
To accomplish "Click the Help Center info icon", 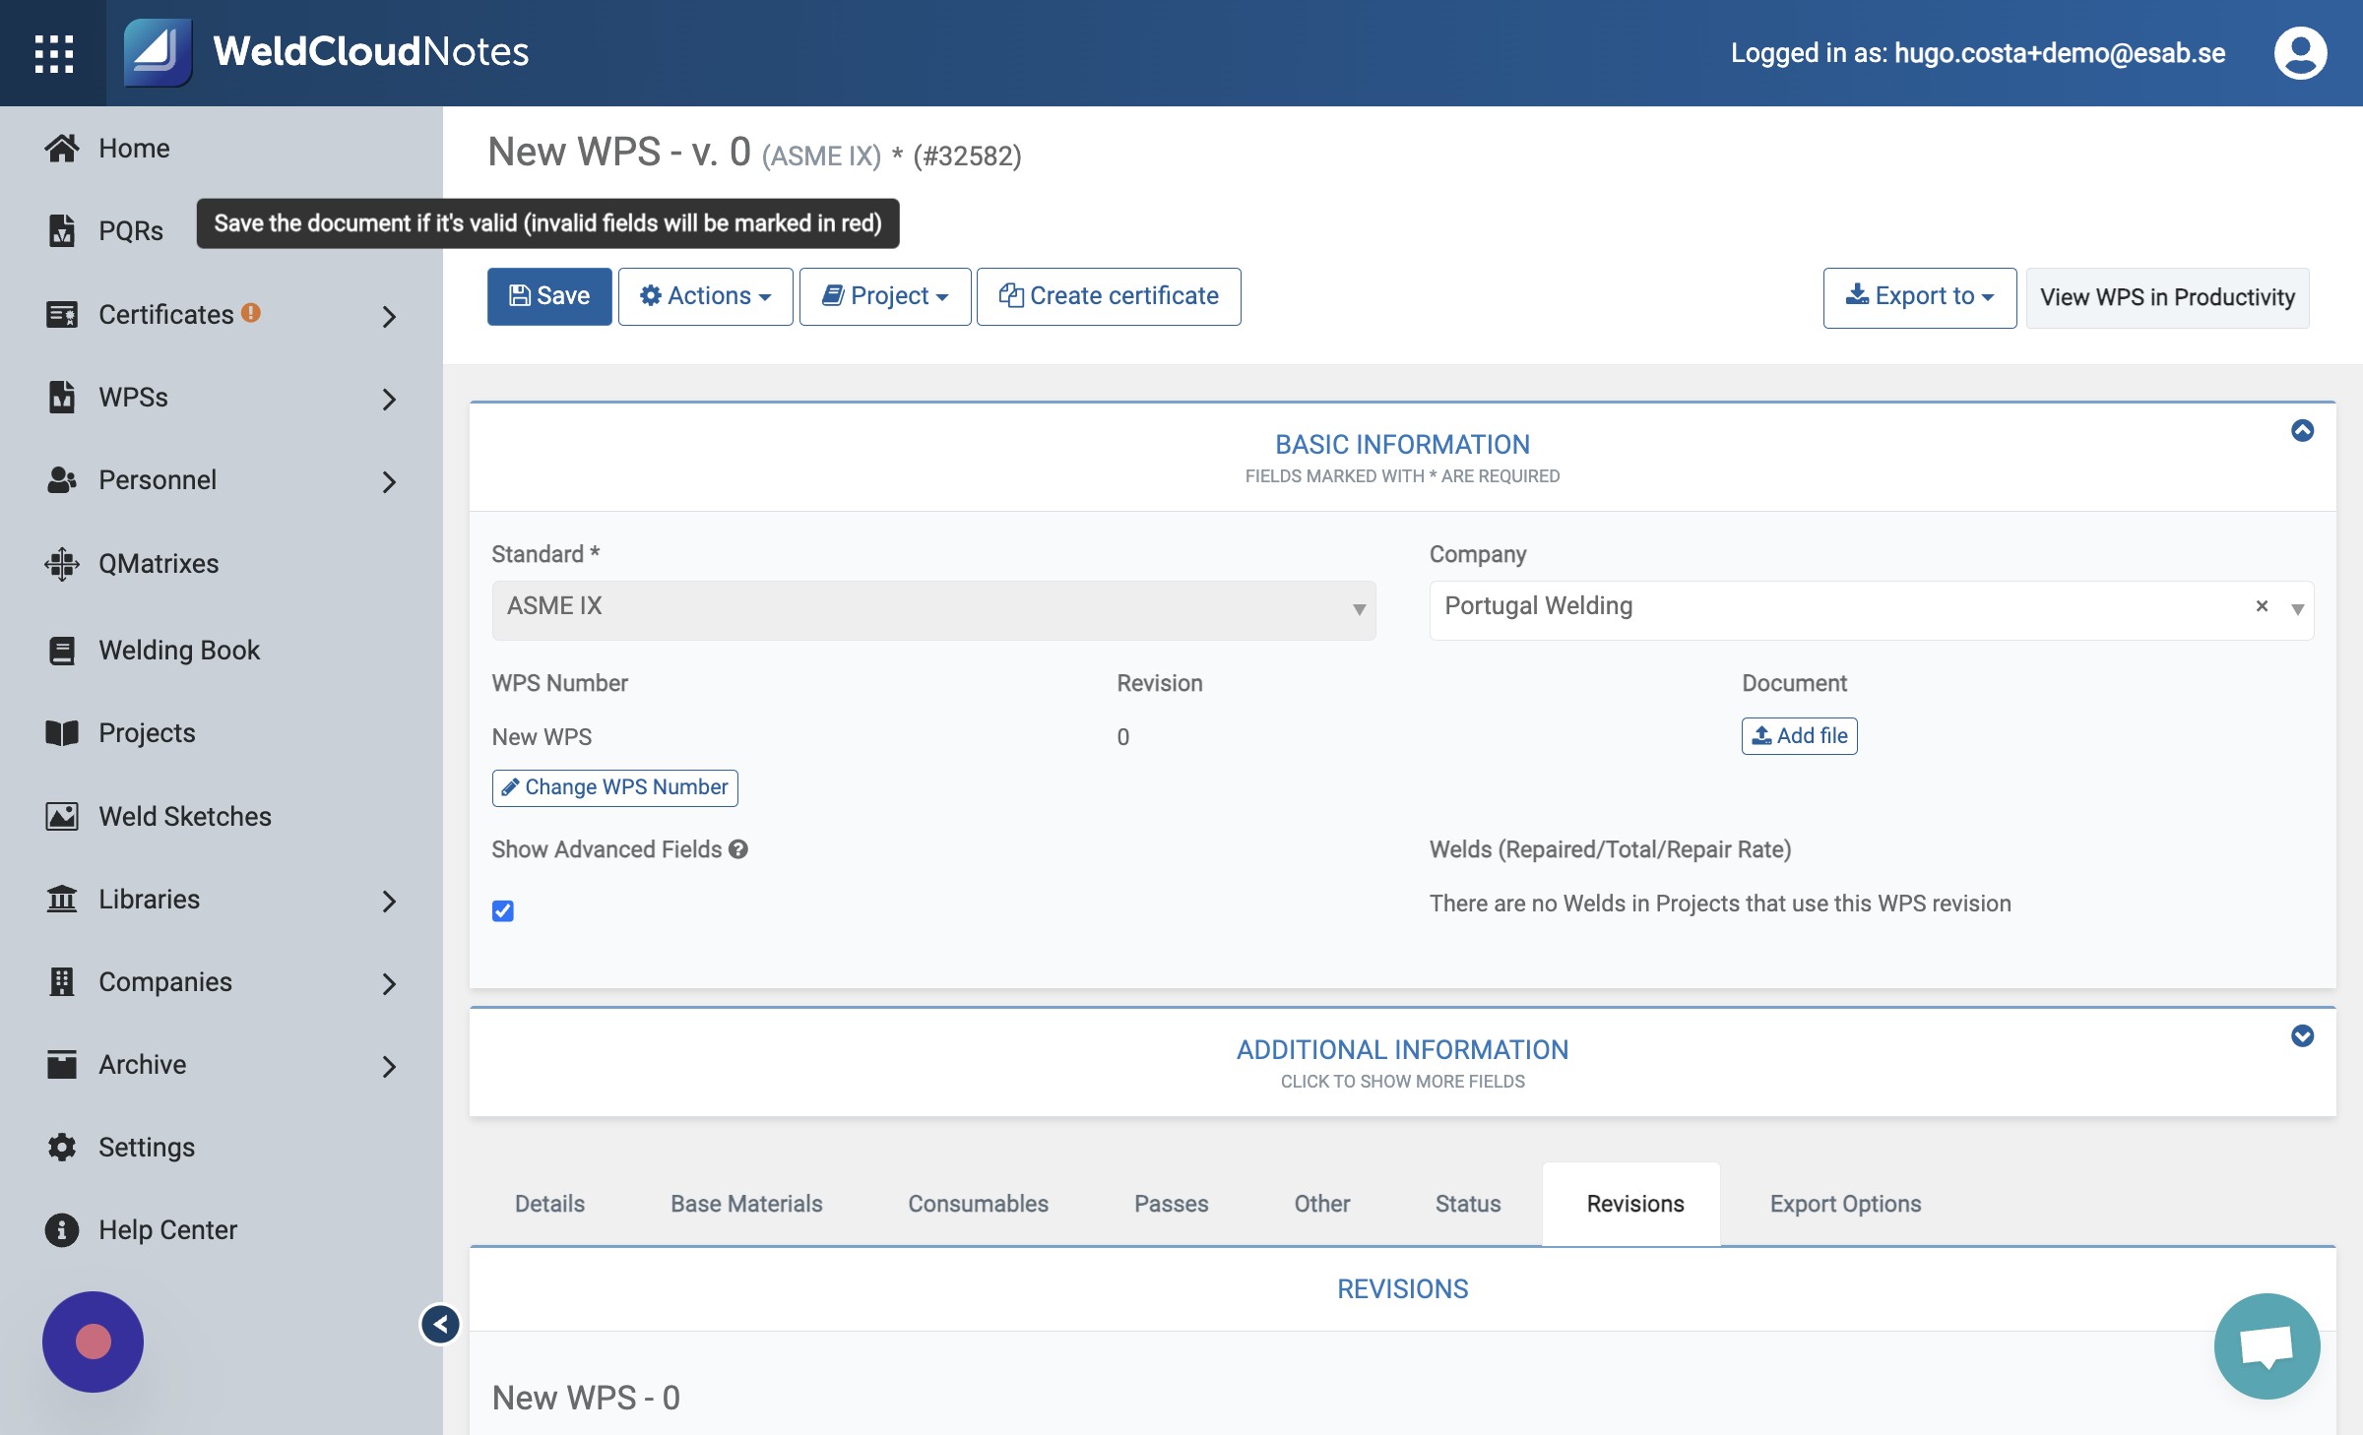I will [61, 1229].
